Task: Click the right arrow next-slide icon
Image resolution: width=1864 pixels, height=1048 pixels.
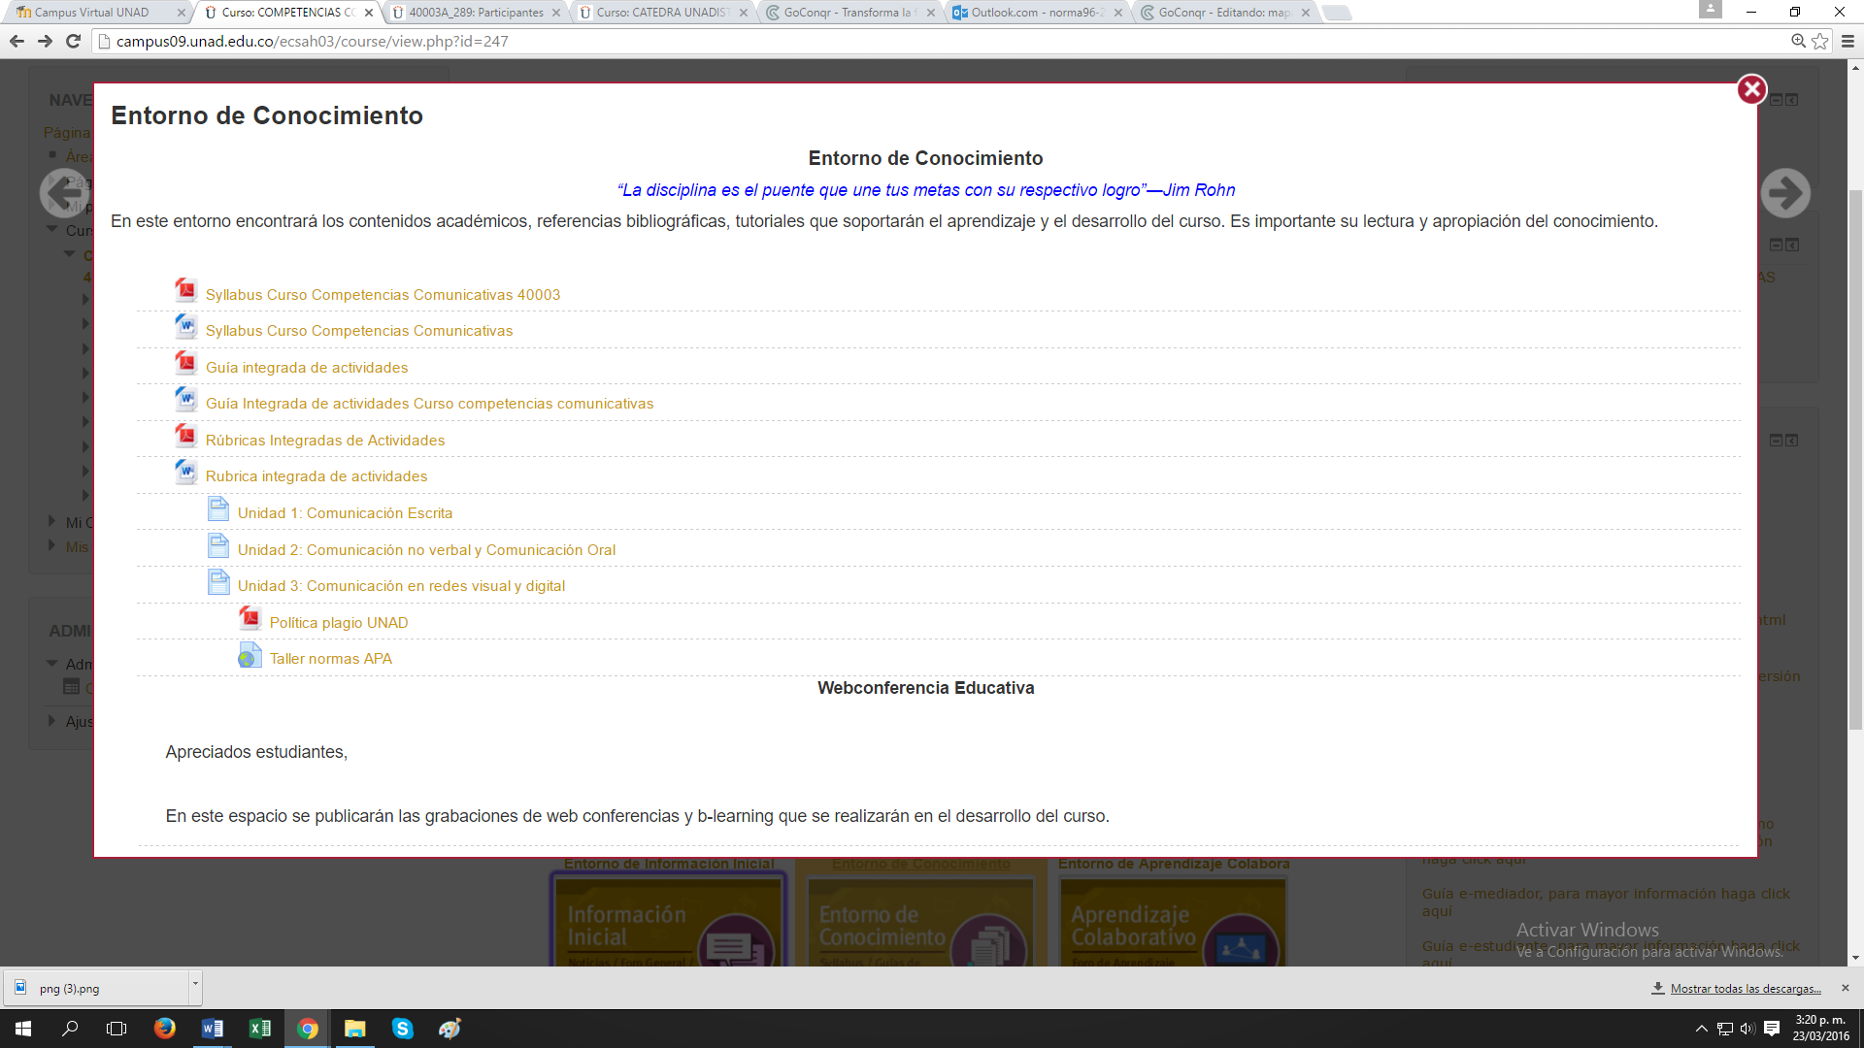Action: point(1784,193)
